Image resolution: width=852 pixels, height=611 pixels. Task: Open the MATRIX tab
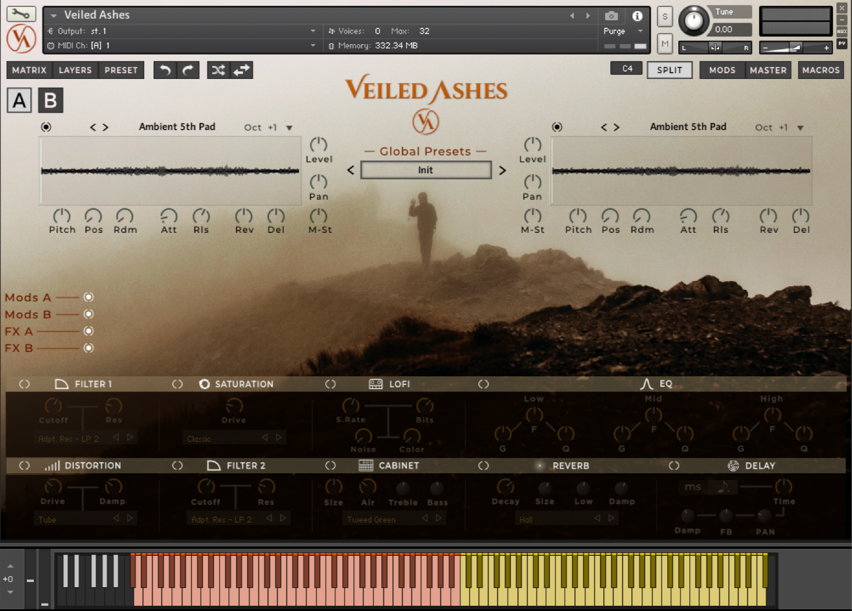(29, 70)
